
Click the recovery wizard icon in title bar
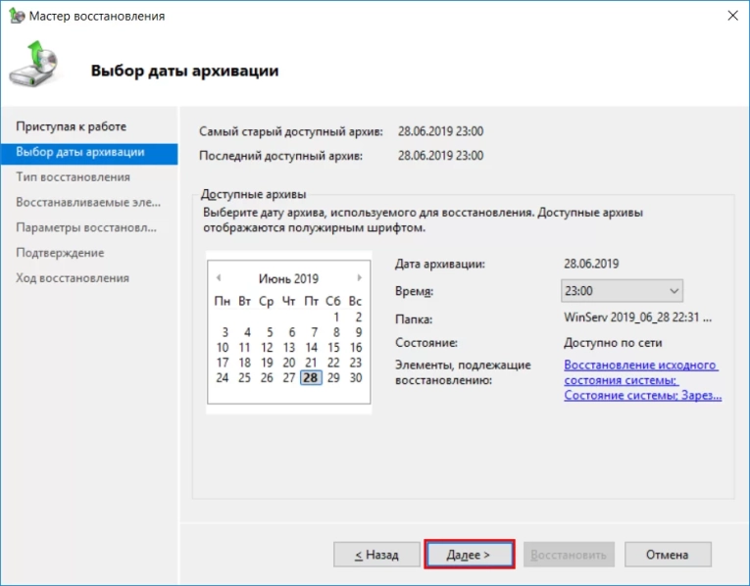(15, 17)
